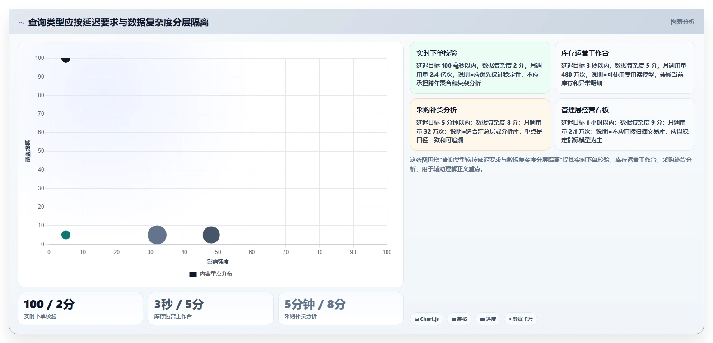The width and height of the screenshot is (713, 343).
Task: Click the 库存运营工作台 caption under 3秒 / 5分
Action: coord(173,316)
